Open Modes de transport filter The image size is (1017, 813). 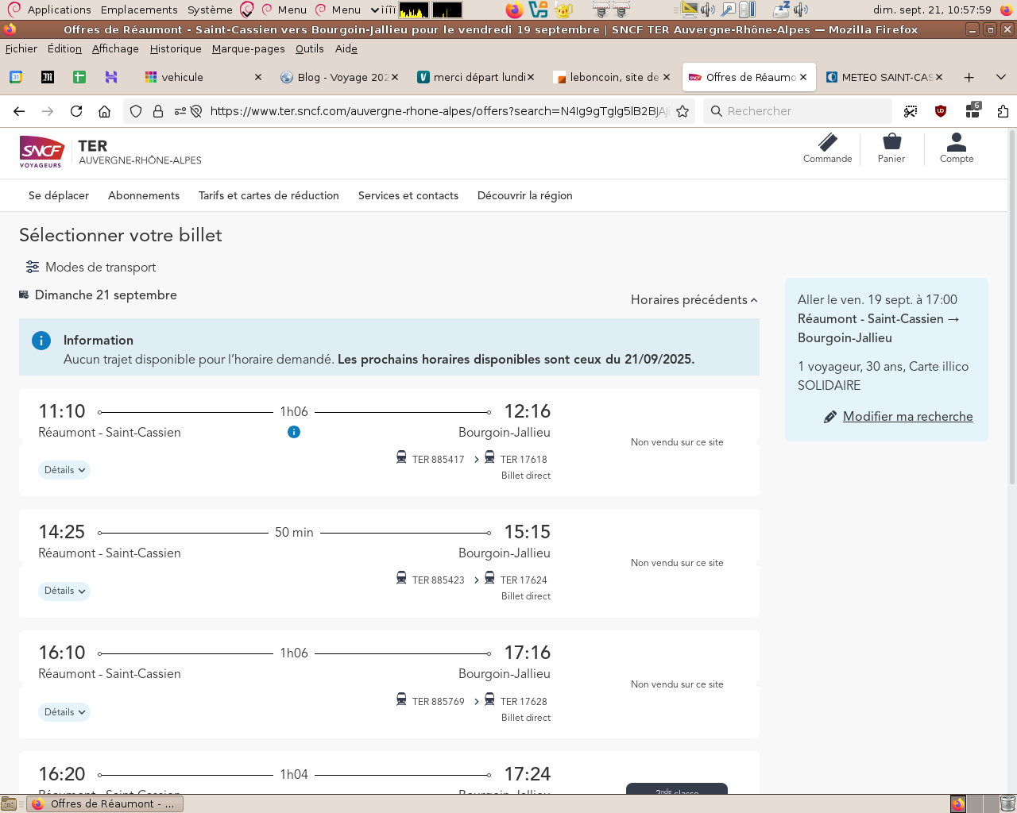pyautogui.click(x=91, y=268)
